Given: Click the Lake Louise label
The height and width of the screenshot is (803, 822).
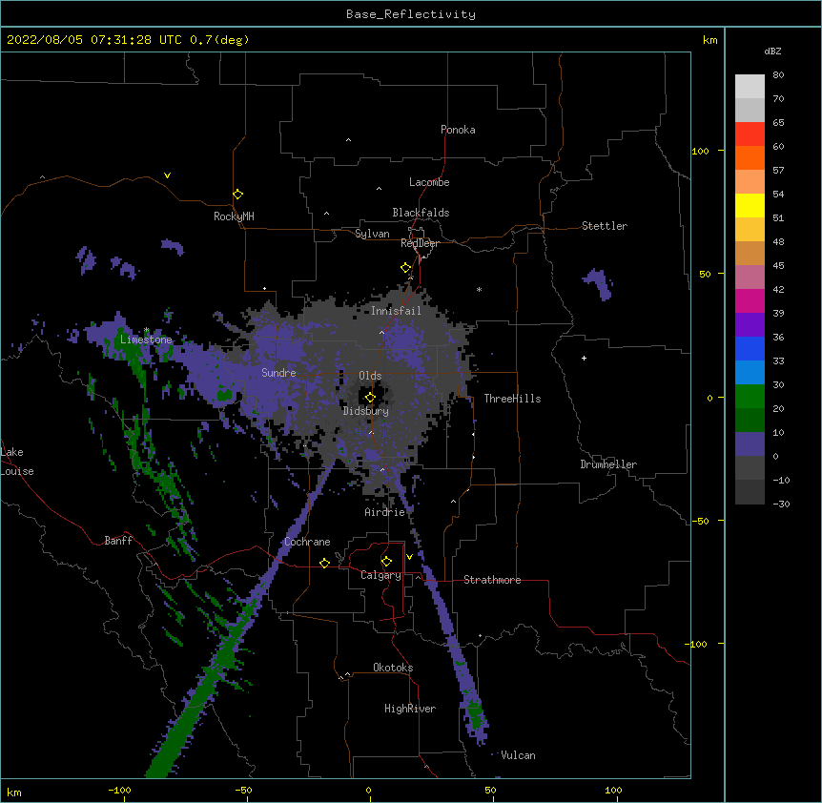Looking at the screenshot, I should click(17, 462).
